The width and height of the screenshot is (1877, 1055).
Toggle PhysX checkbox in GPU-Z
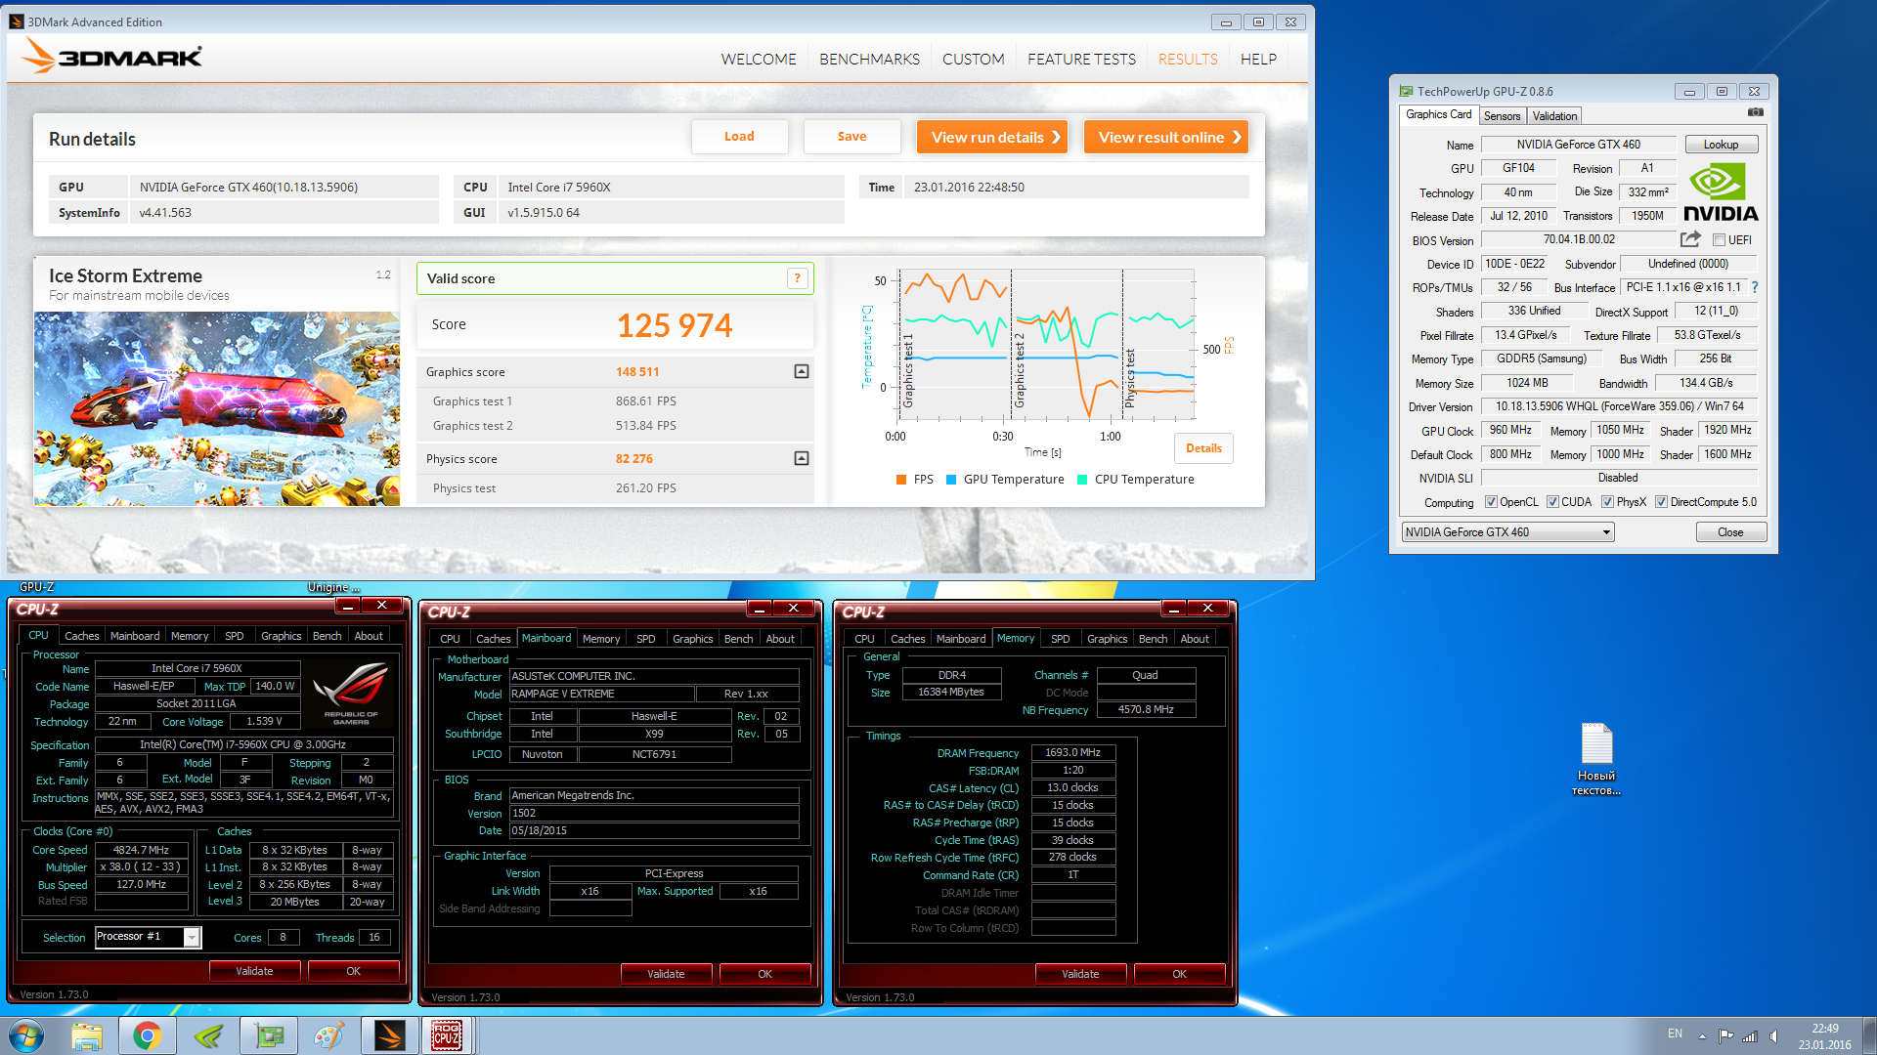1607,502
